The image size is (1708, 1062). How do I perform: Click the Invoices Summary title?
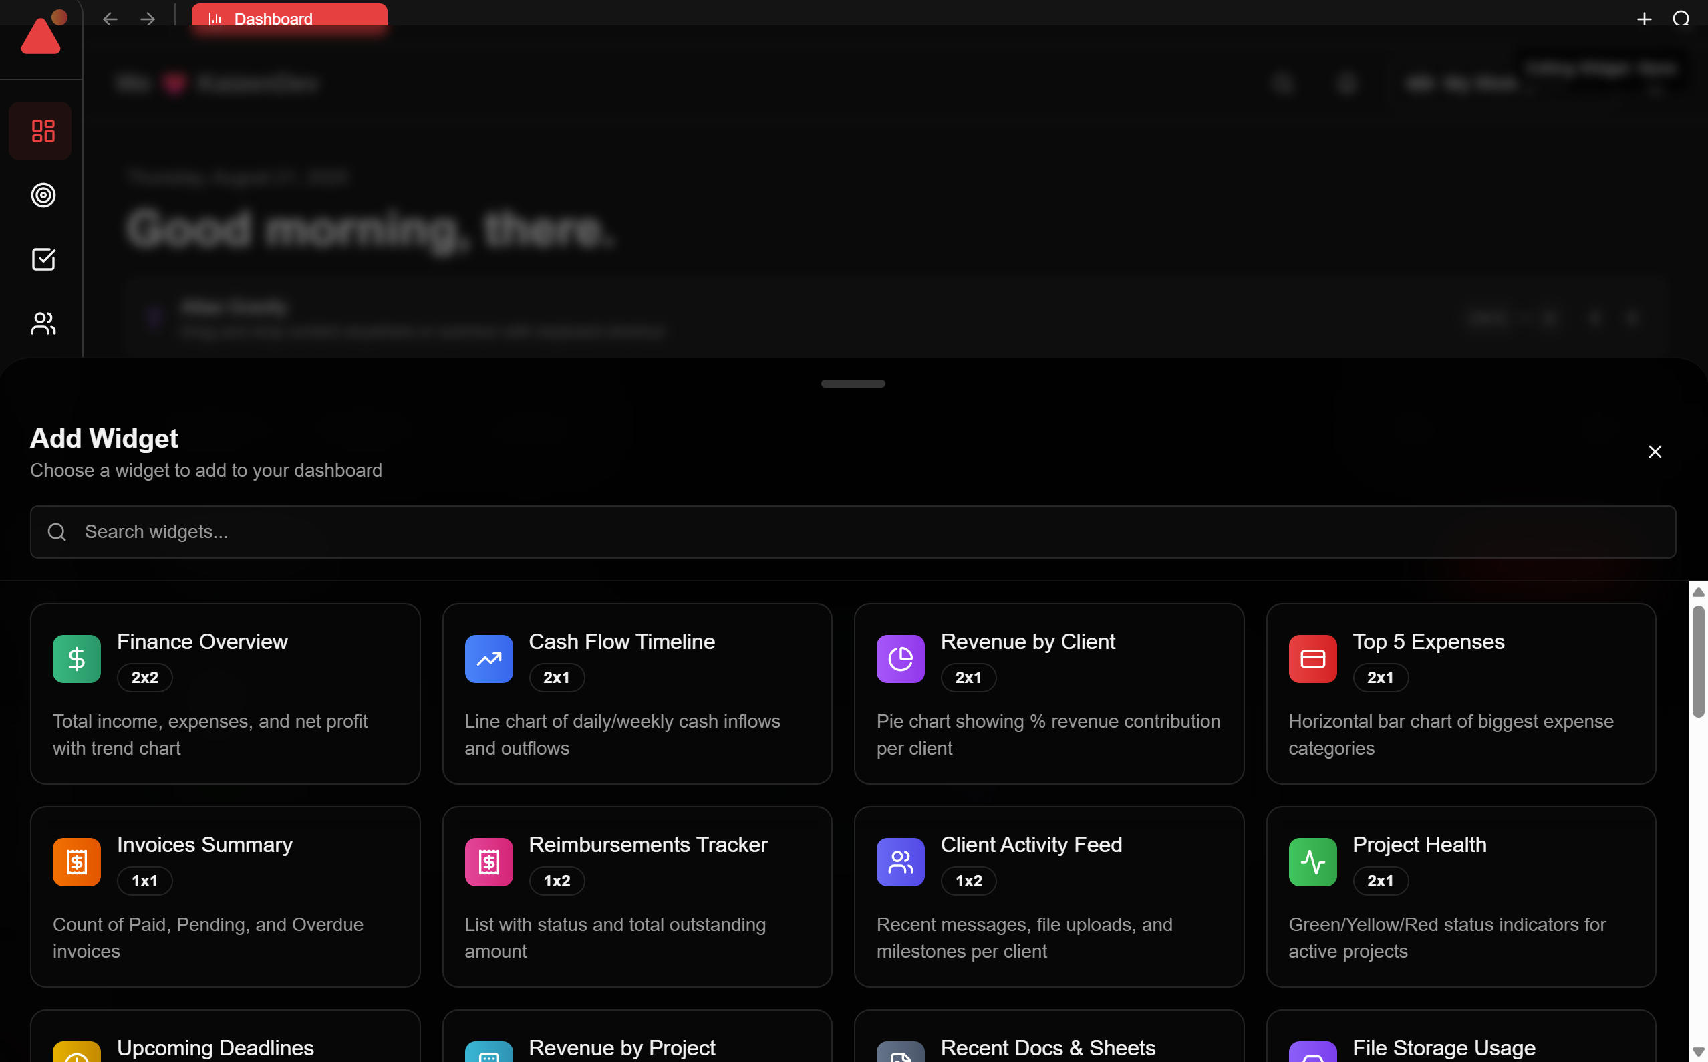[204, 844]
